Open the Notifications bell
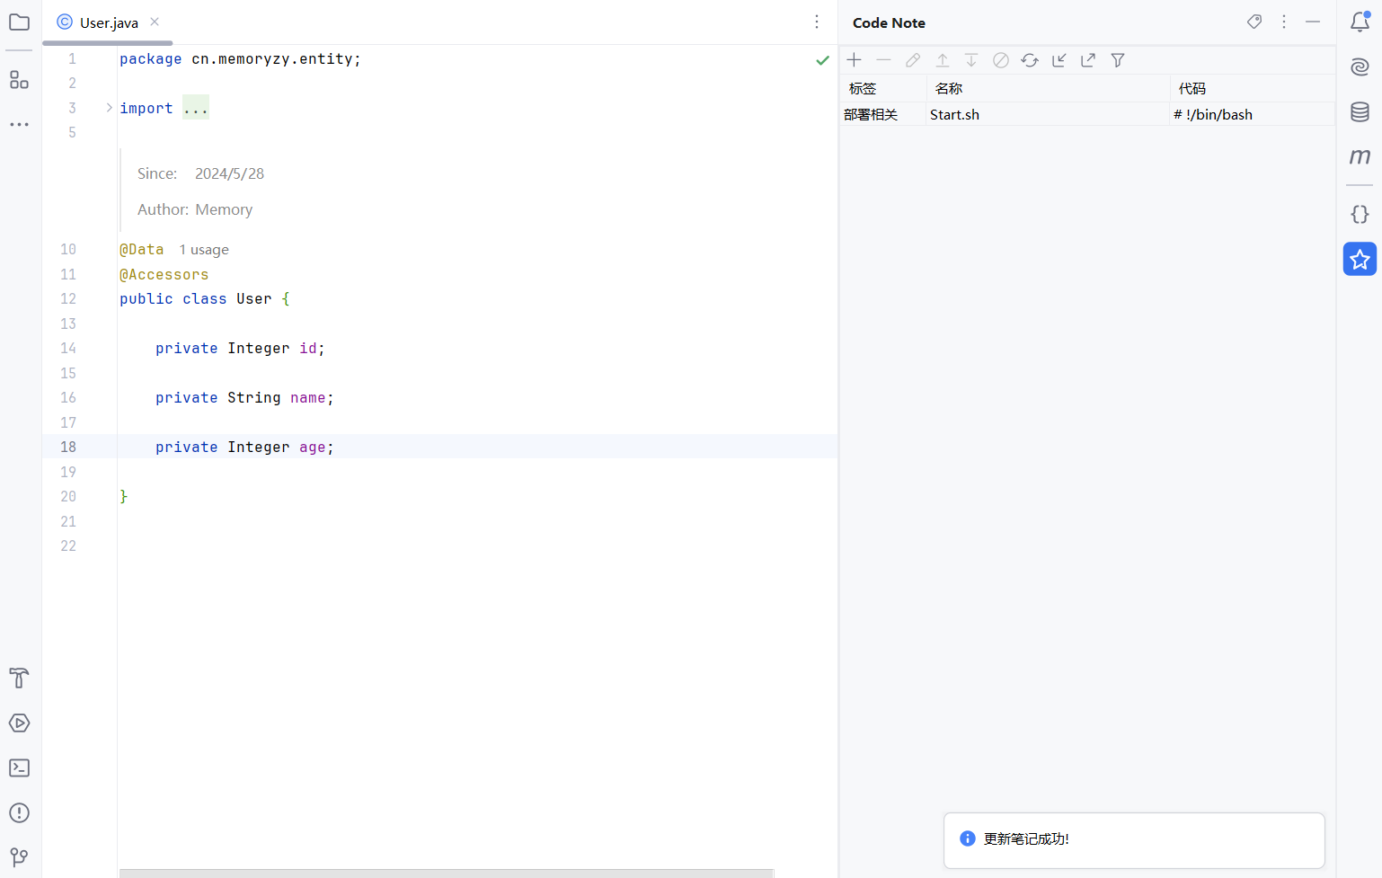The width and height of the screenshot is (1382, 878). 1360,22
